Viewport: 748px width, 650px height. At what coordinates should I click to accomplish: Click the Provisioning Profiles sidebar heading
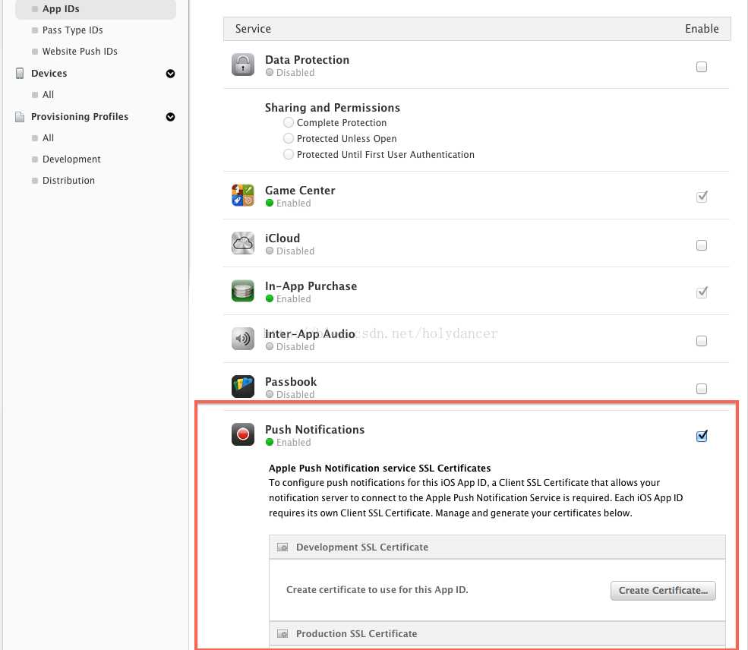coord(80,117)
